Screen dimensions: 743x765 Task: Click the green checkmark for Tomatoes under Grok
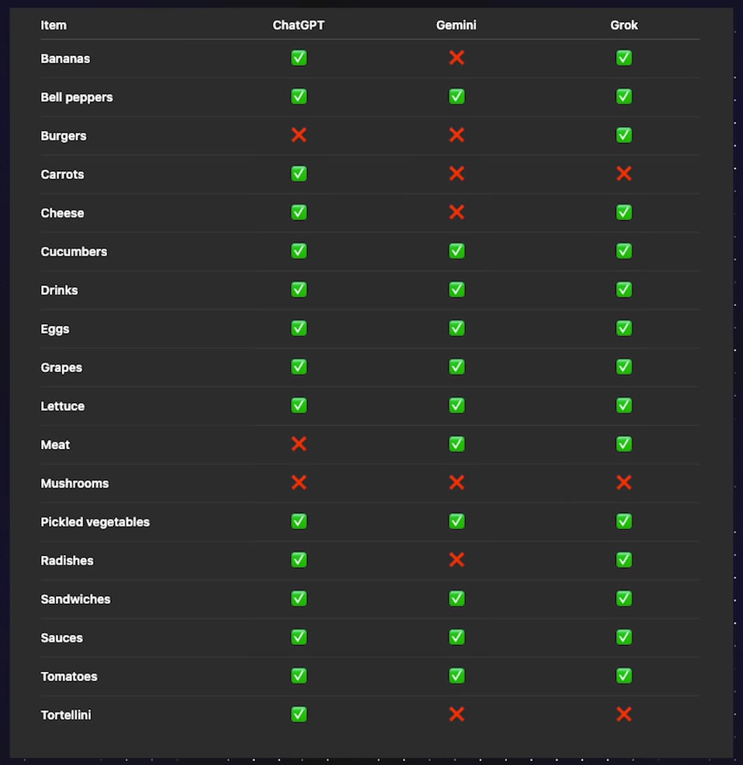pos(623,676)
